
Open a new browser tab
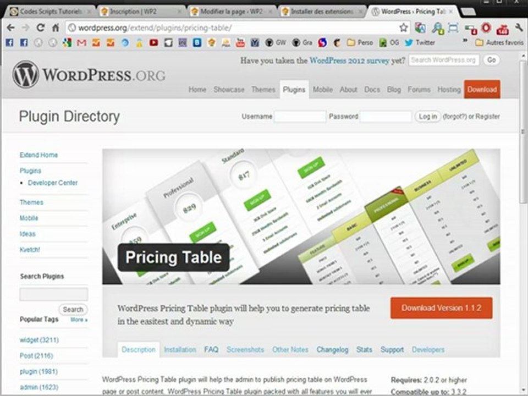(x=468, y=12)
